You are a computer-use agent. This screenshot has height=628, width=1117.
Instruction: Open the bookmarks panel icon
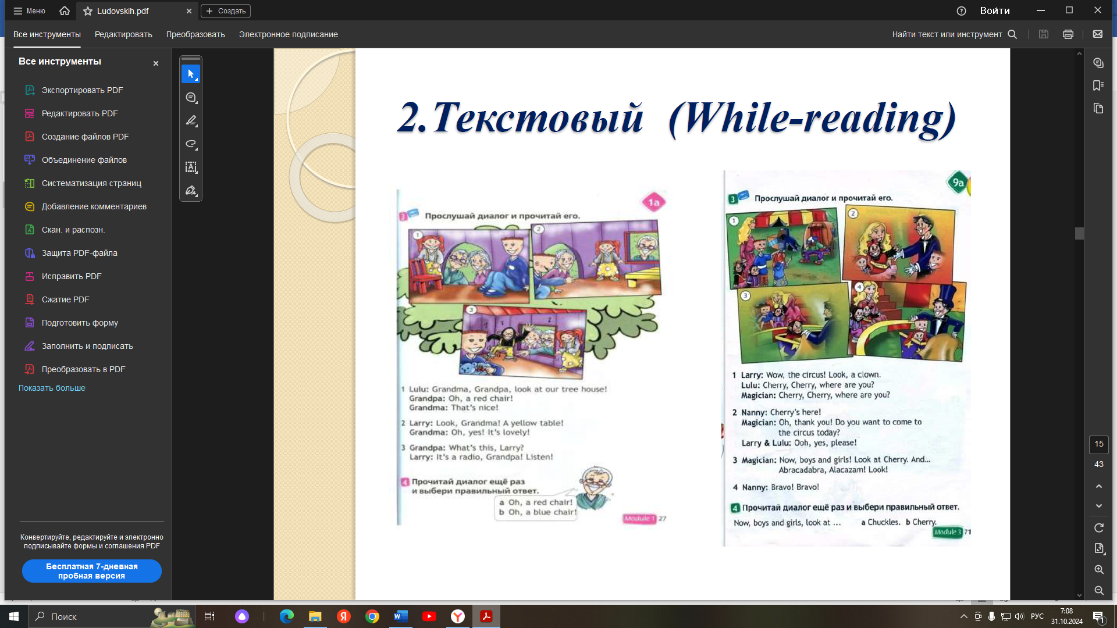[1098, 85]
